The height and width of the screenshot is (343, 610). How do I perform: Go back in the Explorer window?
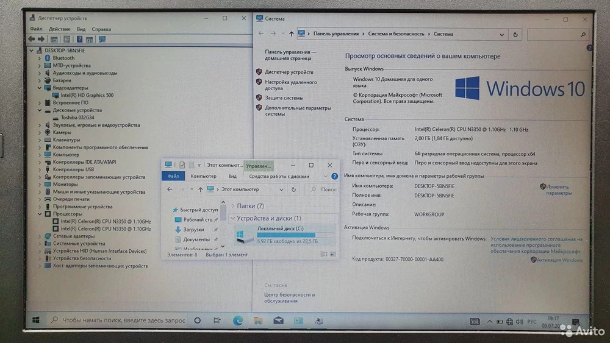click(170, 189)
